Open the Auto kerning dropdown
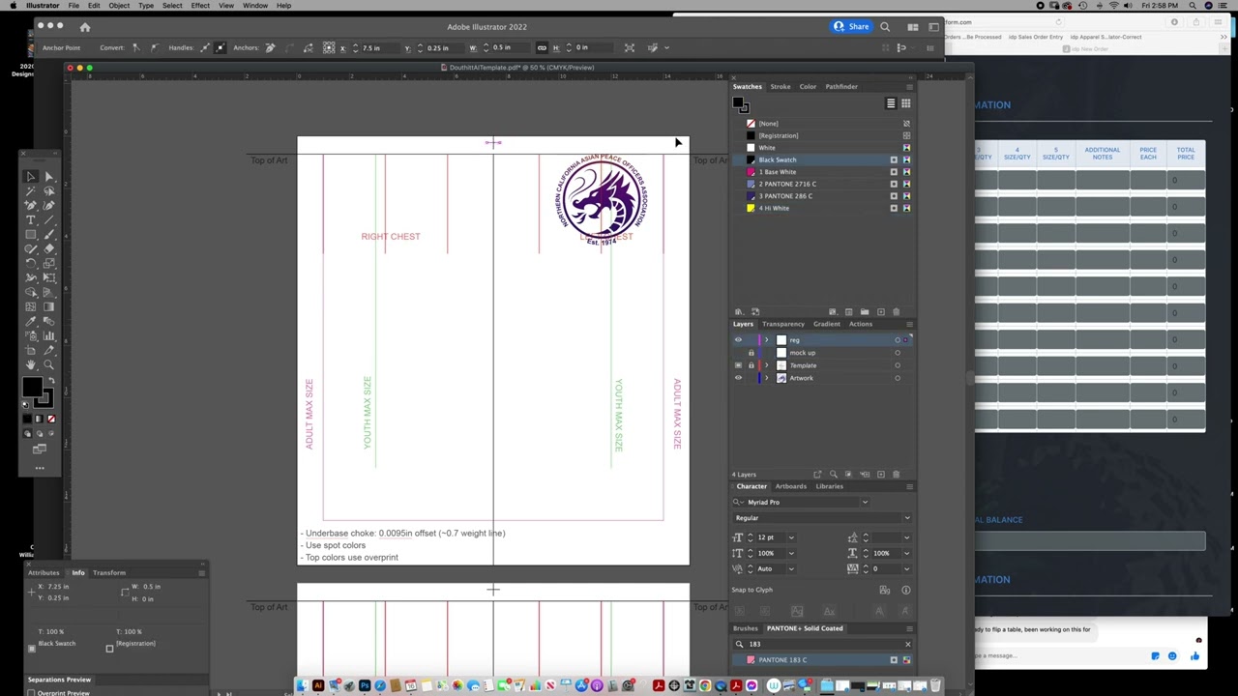This screenshot has width=1238, height=696. tap(791, 568)
